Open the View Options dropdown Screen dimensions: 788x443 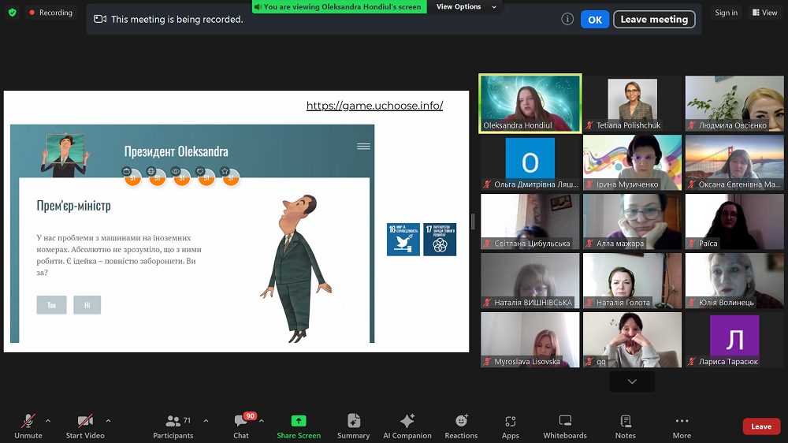pyautogui.click(x=467, y=7)
